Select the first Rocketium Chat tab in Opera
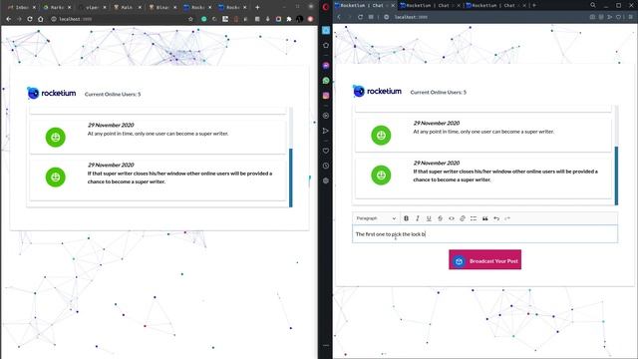638x359 pixels. 365,5
